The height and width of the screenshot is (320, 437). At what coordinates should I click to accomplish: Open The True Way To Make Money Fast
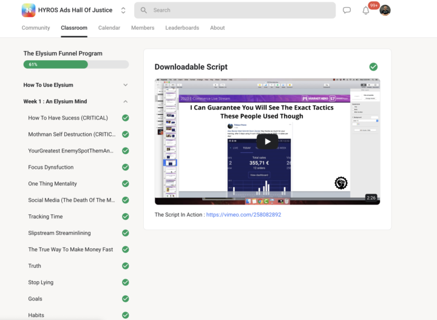tap(70, 250)
